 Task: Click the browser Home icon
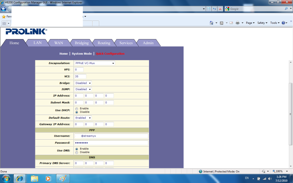(x=211, y=23)
